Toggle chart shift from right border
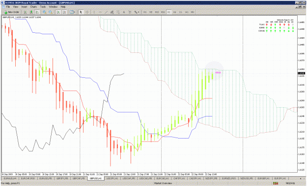The width and height of the screenshot is (307, 186). click(64, 12)
